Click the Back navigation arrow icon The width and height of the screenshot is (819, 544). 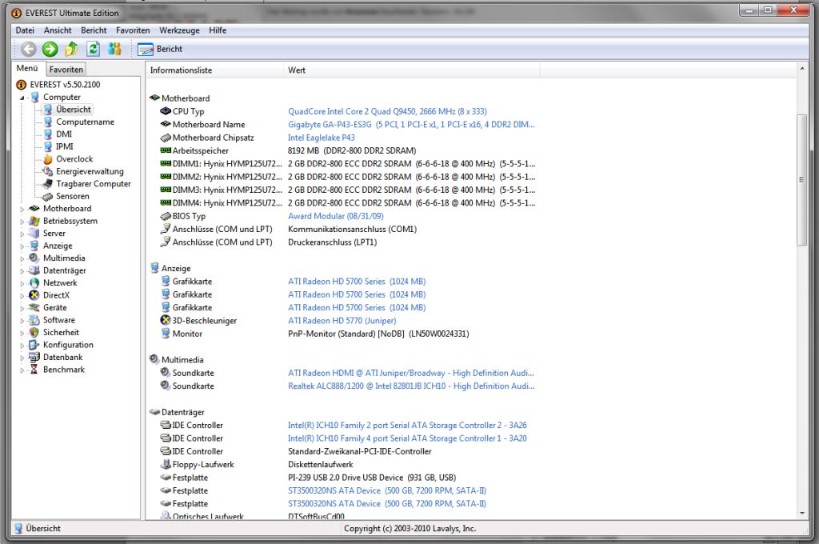[x=29, y=49]
